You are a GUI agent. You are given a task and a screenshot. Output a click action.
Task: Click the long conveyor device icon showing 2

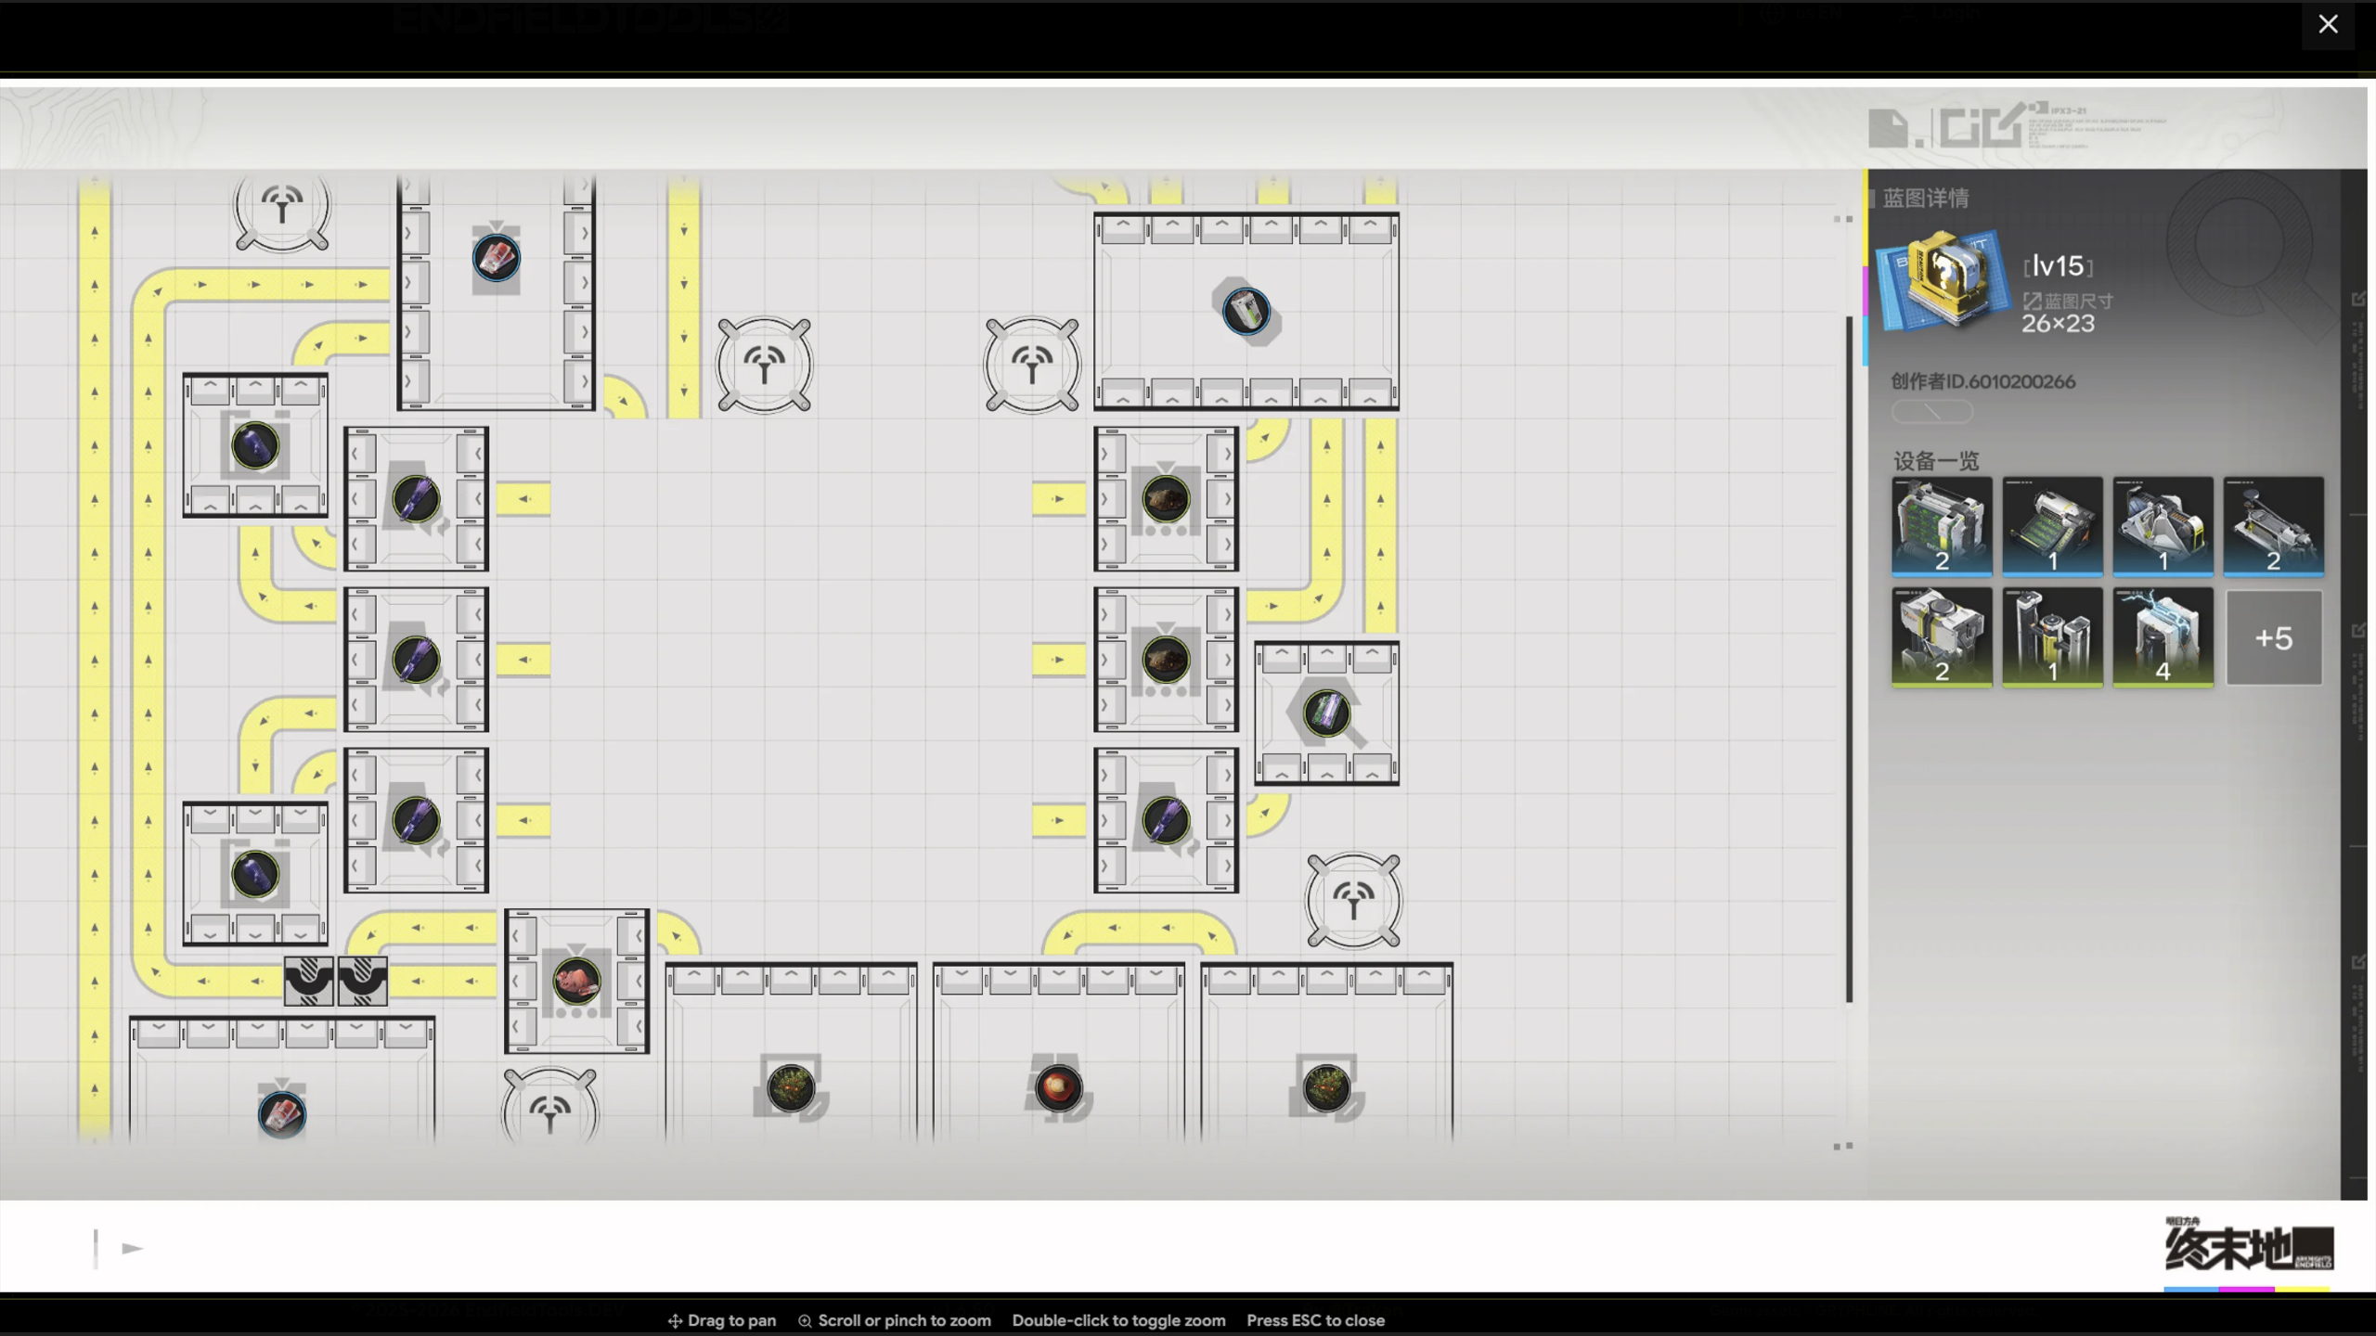[2274, 527]
